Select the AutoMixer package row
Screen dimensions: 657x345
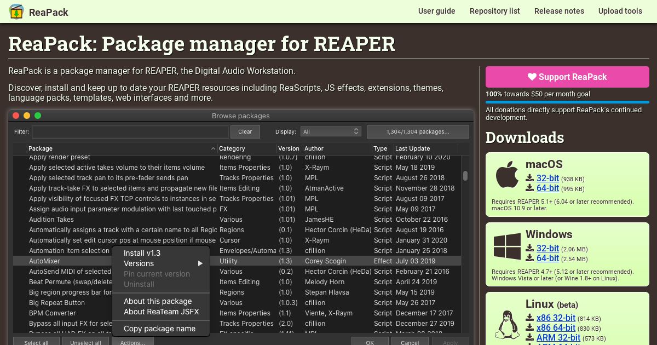tap(237, 261)
